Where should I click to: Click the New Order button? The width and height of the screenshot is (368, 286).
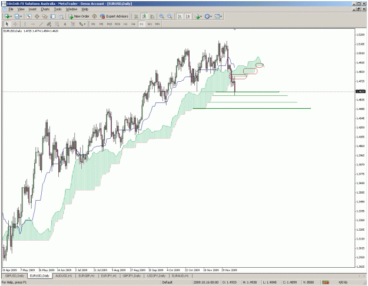point(79,16)
